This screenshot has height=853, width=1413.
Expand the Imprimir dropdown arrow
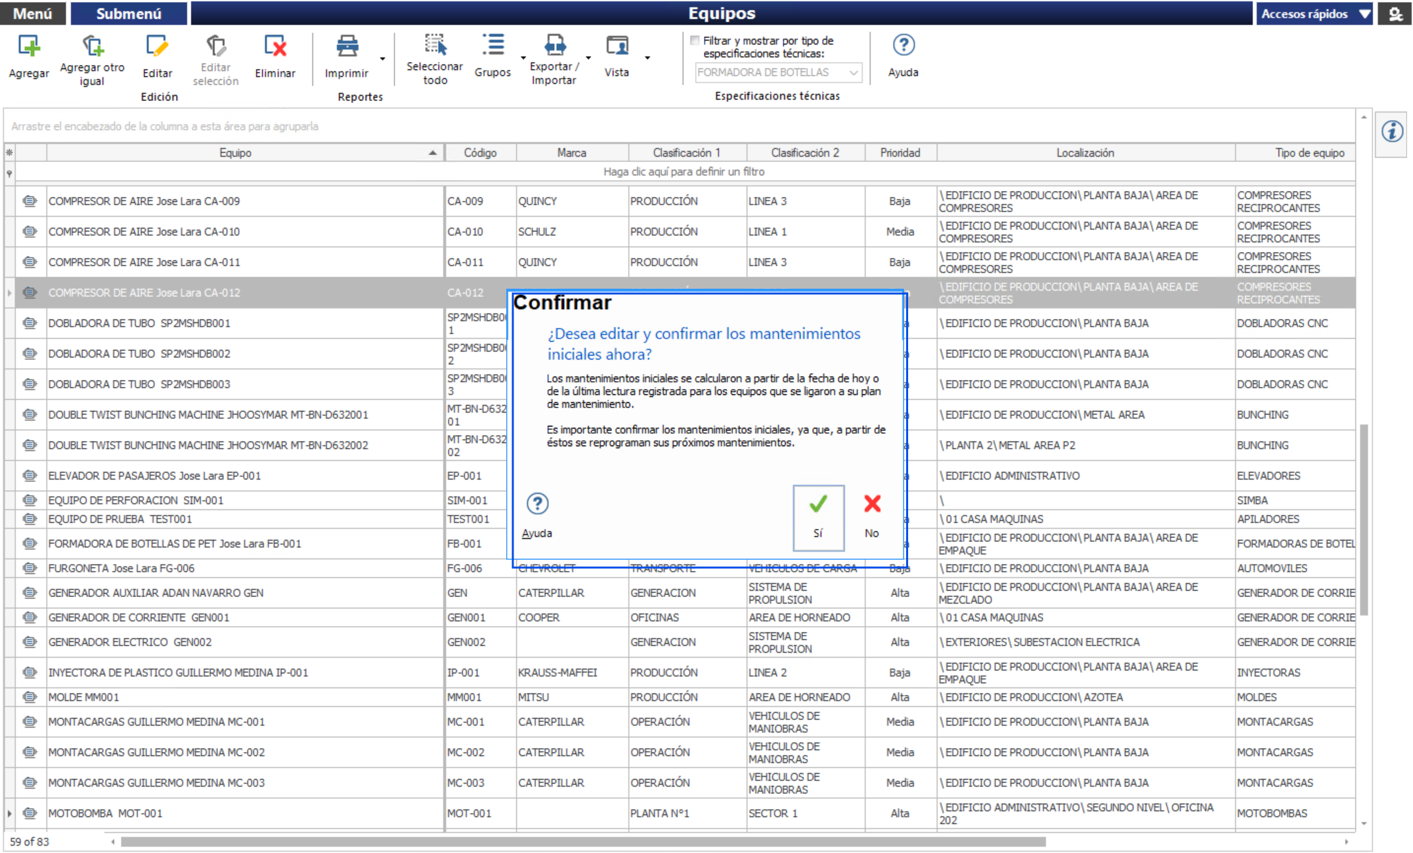click(x=383, y=59)
